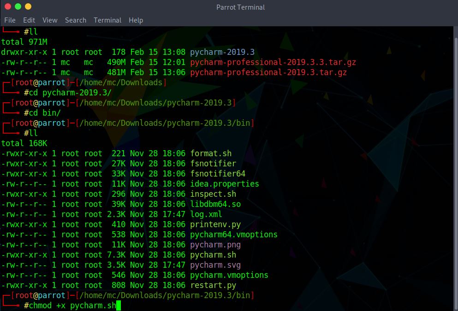The width and height of the screenshot is (458, 311).
Task: Click the 490M file size
Action: [x=116, y=62]
